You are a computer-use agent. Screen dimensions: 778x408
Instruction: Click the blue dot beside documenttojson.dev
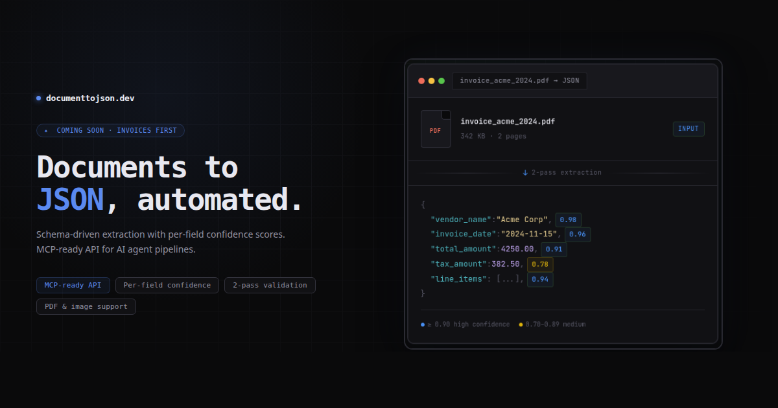(x=39, y=98)
